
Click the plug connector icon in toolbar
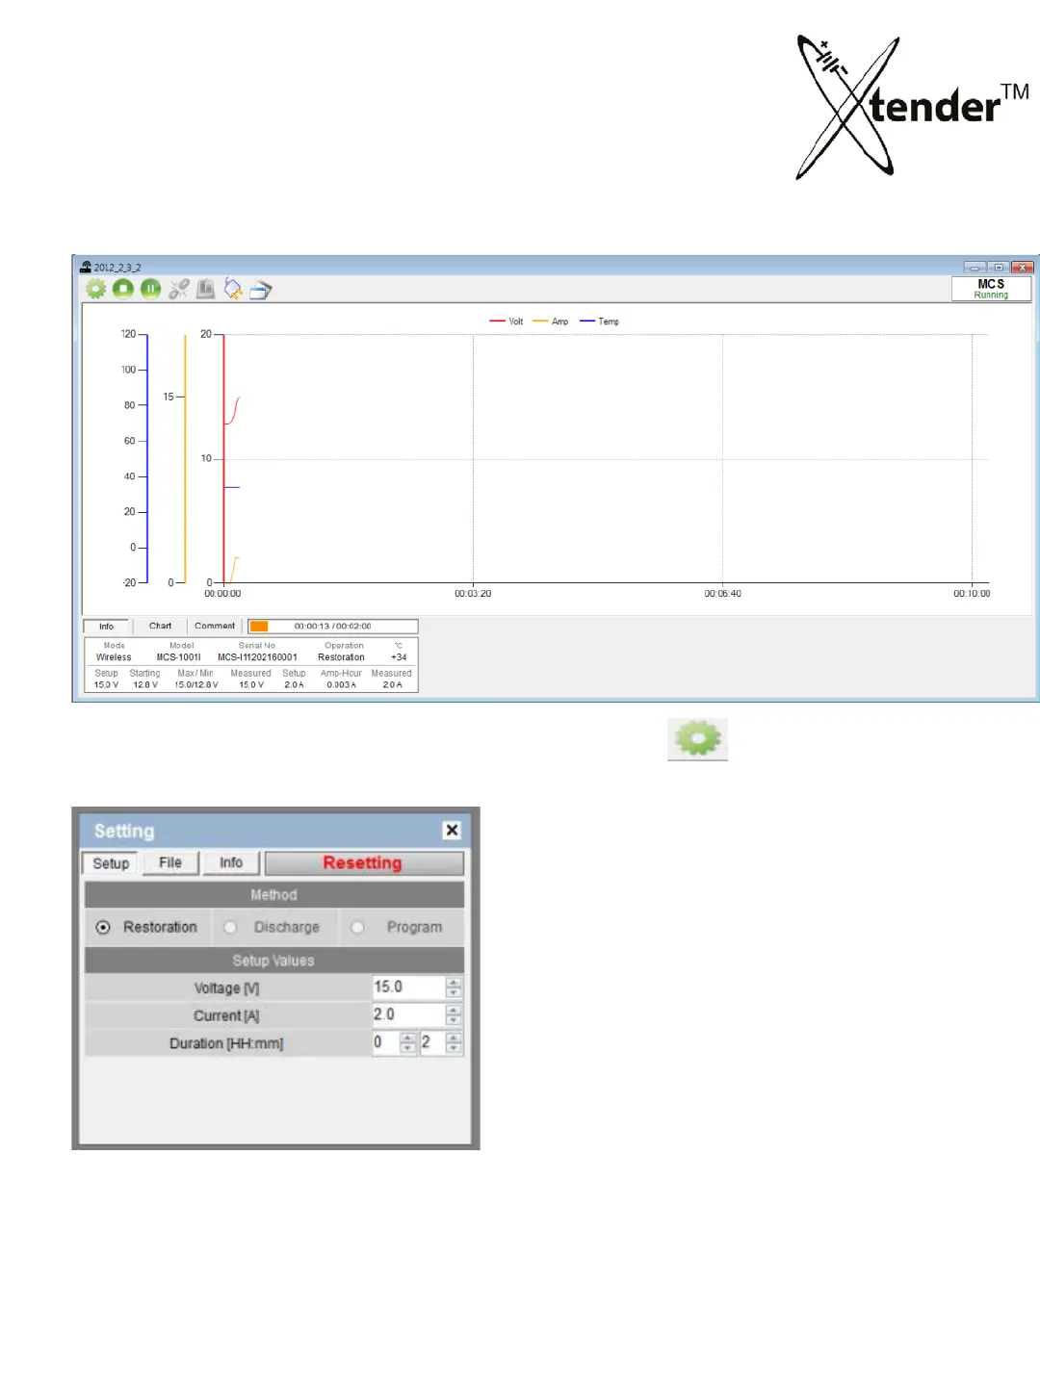(233, 289)
